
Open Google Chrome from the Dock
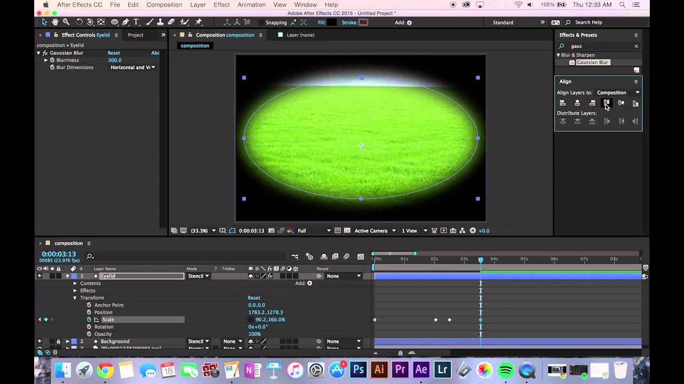(x=105, y=370)
